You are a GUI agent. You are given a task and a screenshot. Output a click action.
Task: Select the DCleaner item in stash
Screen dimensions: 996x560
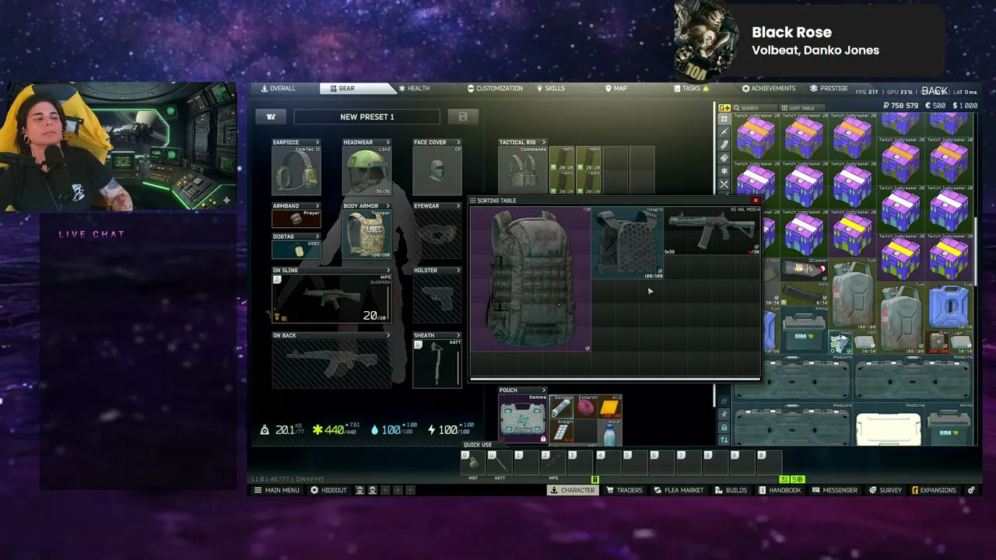(x=804, y=270)
